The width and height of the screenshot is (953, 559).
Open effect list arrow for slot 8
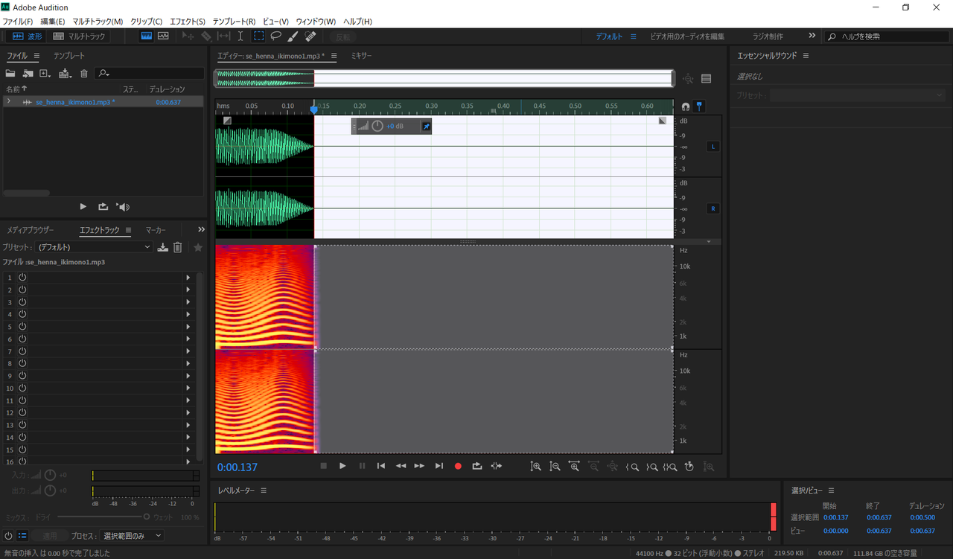click(188, 363)
